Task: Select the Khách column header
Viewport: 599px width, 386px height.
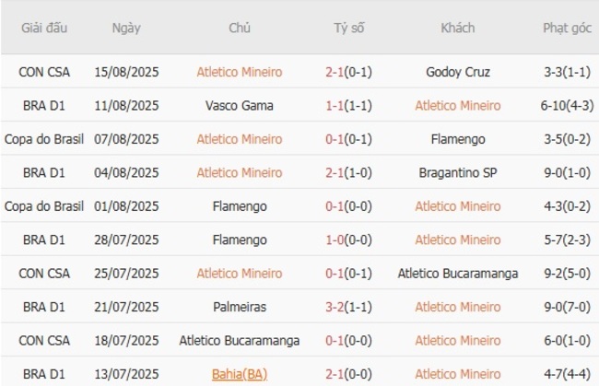Action: [458, 28]
